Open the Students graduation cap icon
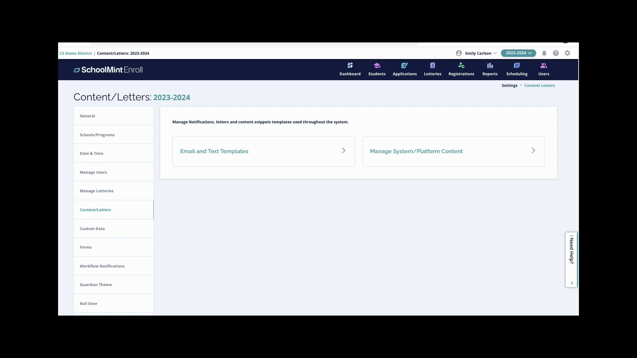 click(x=377, y=65)
